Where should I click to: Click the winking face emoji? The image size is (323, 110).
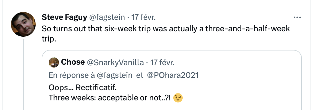[x=178, y=98]
